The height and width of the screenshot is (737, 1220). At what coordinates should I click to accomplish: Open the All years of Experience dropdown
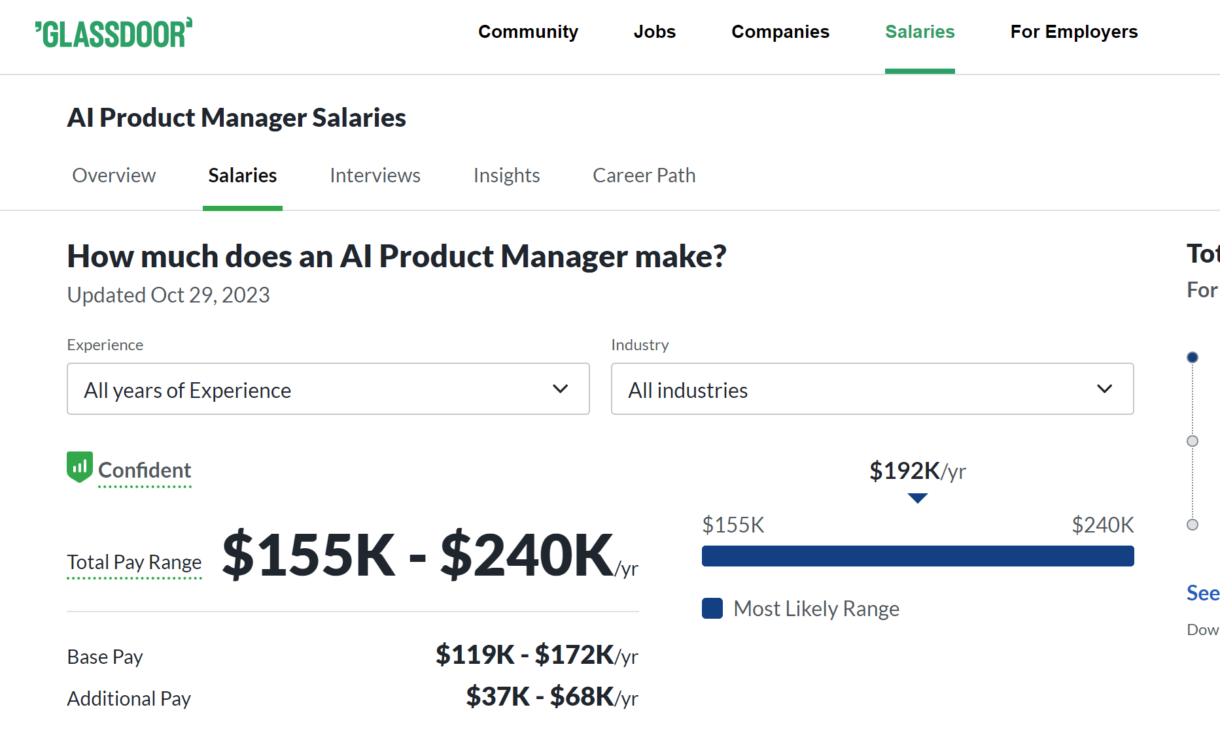coord(327,389)
